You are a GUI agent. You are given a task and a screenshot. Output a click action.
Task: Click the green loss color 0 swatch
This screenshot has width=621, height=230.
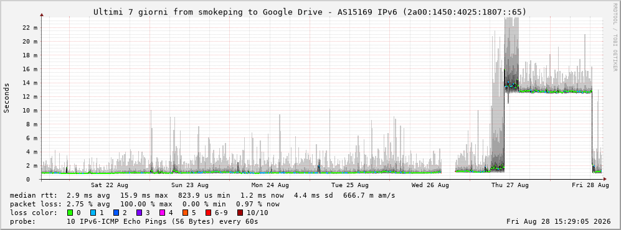[x=70, y=213]
